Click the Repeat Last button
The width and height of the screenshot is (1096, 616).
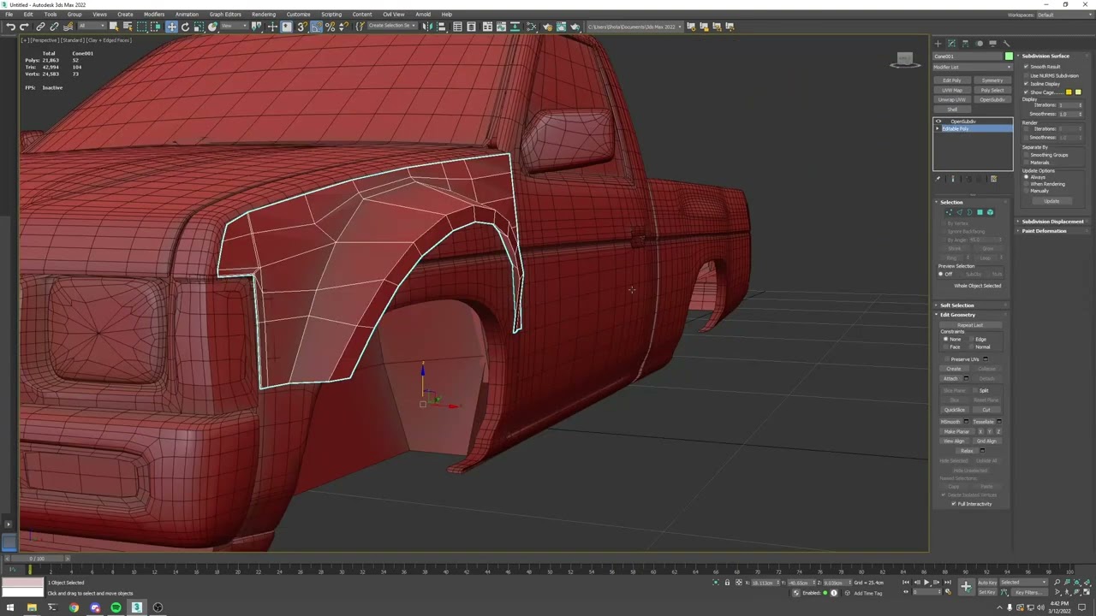click(x=970, y=325)
